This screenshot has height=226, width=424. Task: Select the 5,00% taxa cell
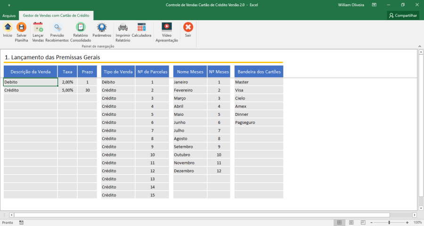[x=67, y=90]
